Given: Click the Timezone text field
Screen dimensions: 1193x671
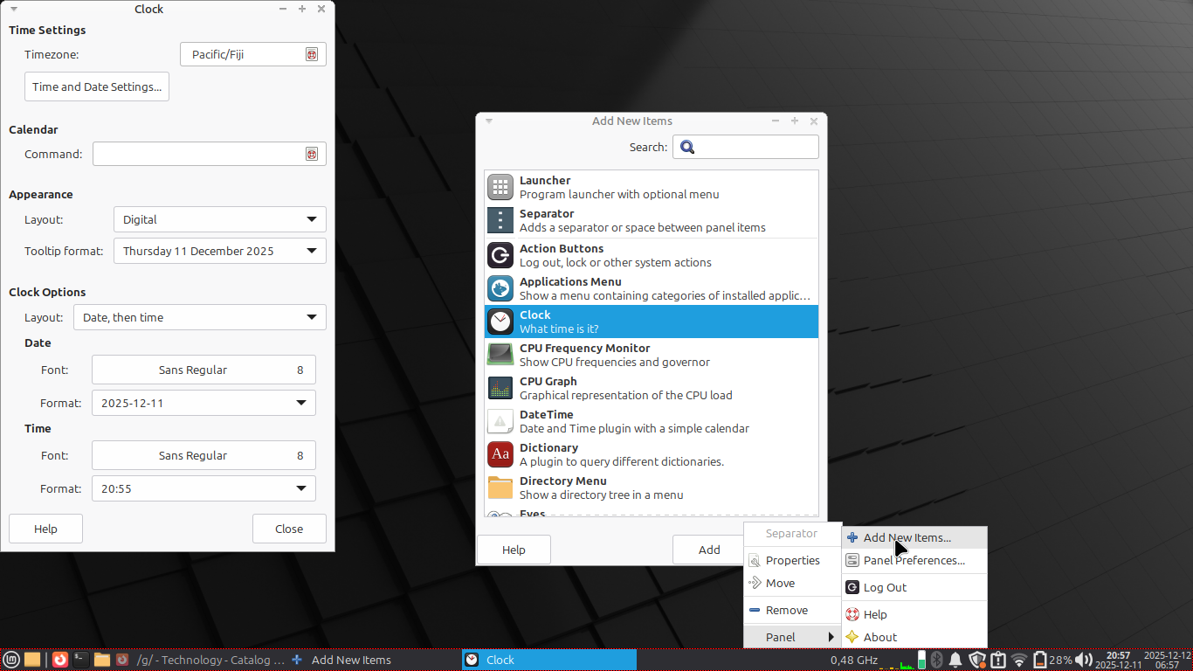Looking at the screenshot, I should pos(253,54).
